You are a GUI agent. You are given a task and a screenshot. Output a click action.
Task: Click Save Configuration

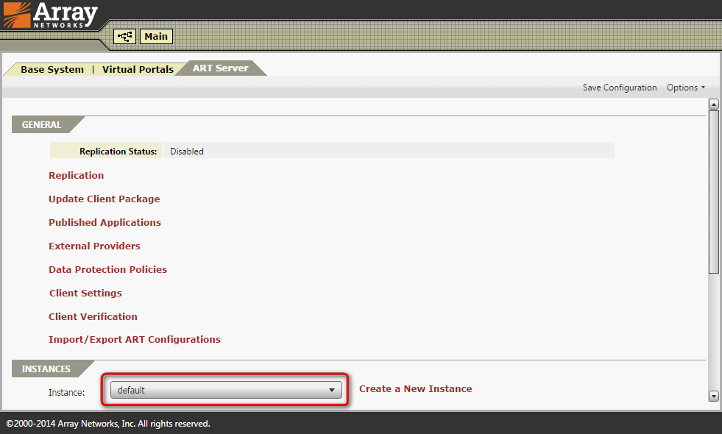pos(620,88)
